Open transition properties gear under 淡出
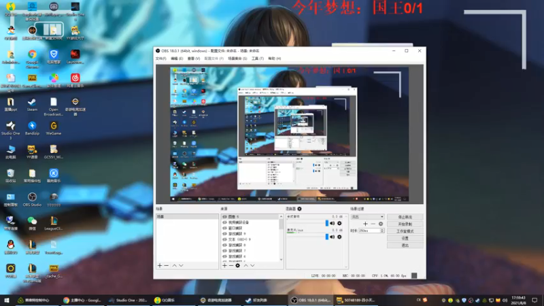 tap(381, 224)
